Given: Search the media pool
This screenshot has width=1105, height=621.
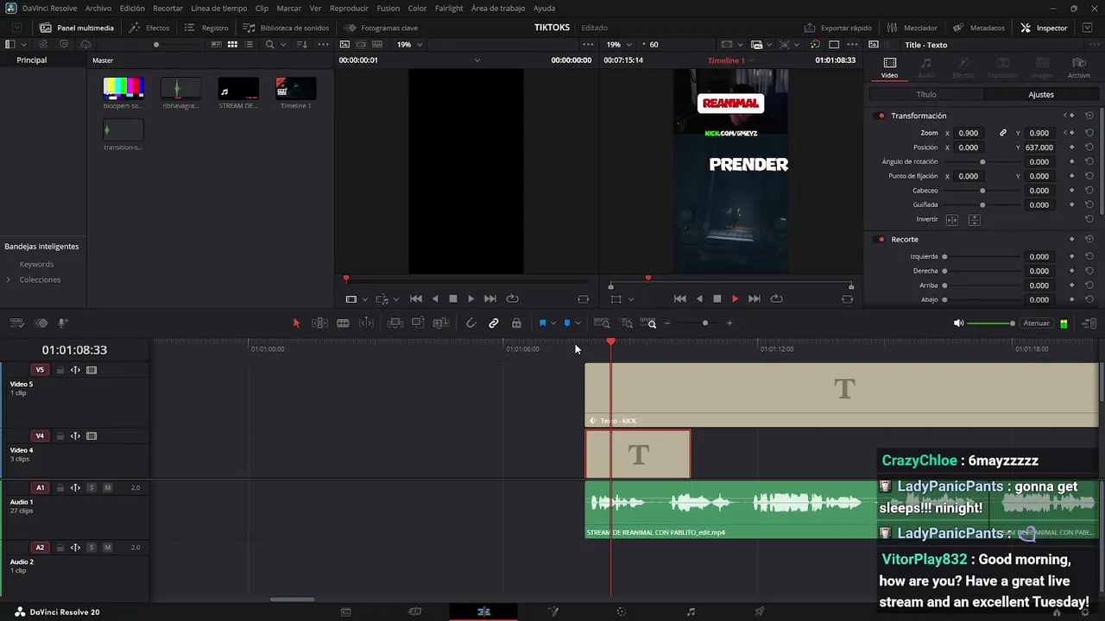Looking at the screenshot, I should pyautogui.click(x=269, y=44).
